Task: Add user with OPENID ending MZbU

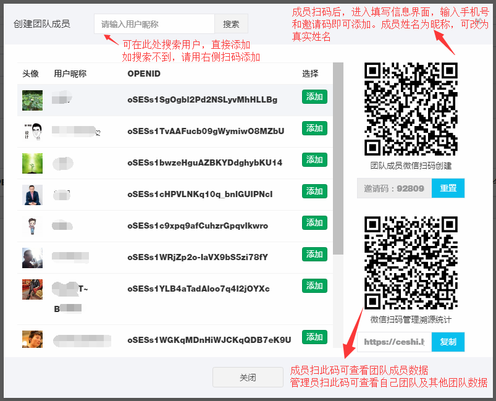Action: click(314, 128)
